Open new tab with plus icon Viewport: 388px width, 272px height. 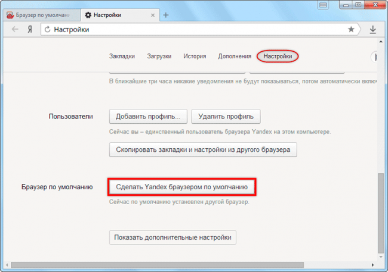166,15
